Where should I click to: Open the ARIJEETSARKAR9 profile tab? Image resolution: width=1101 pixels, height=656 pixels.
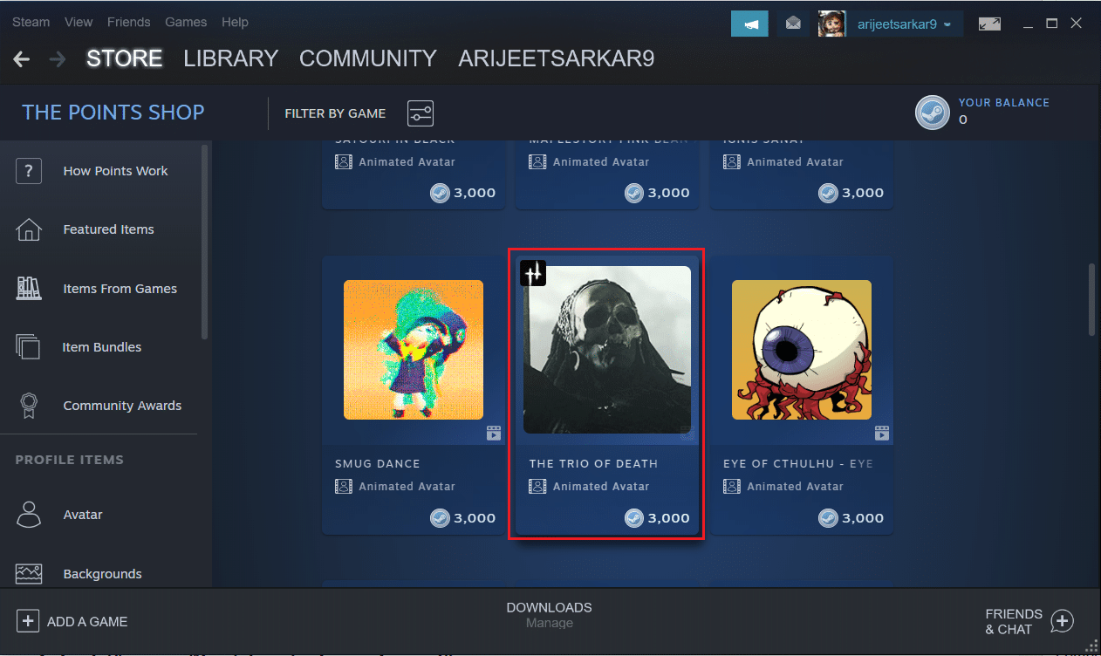pyautogui.click(x=557, y=58)
